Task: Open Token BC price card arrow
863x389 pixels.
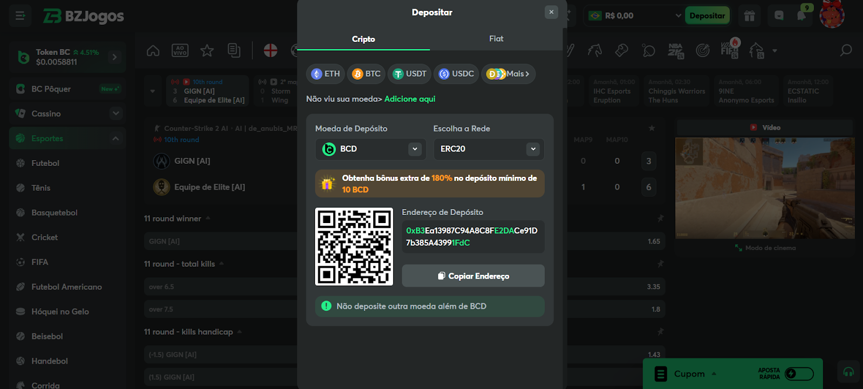Action: coord(114,57)
